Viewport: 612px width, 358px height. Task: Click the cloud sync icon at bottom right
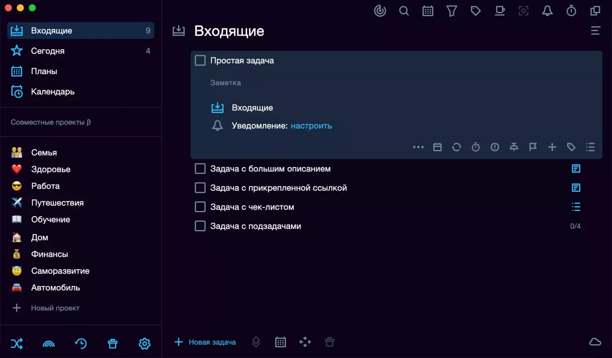click(595, 342)
